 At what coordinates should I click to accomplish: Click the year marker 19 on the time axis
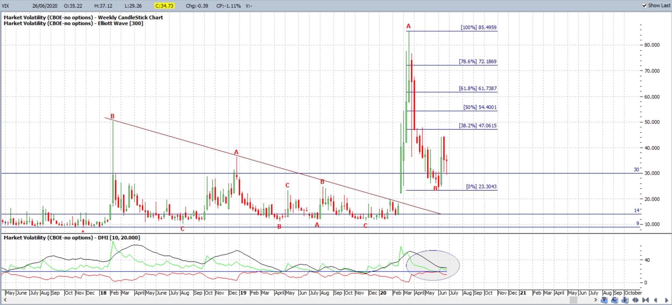click(x=243, y=293)
